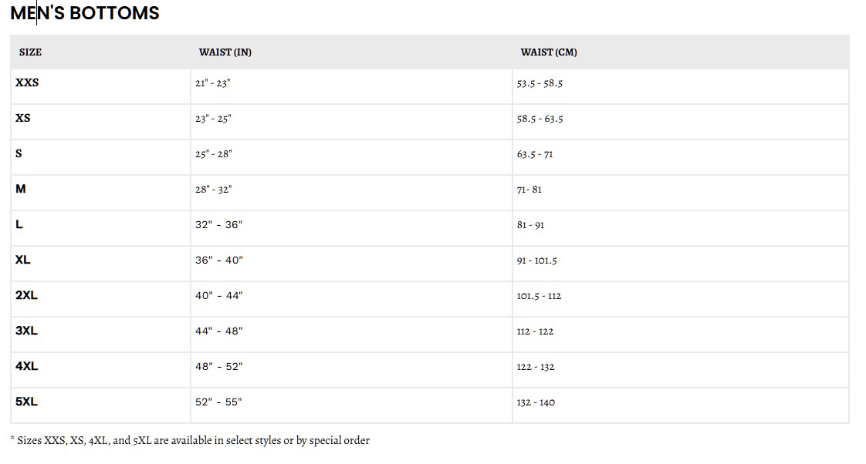Click the 2XL size label
Screen dimensions: 866x464
coord(26,295)
